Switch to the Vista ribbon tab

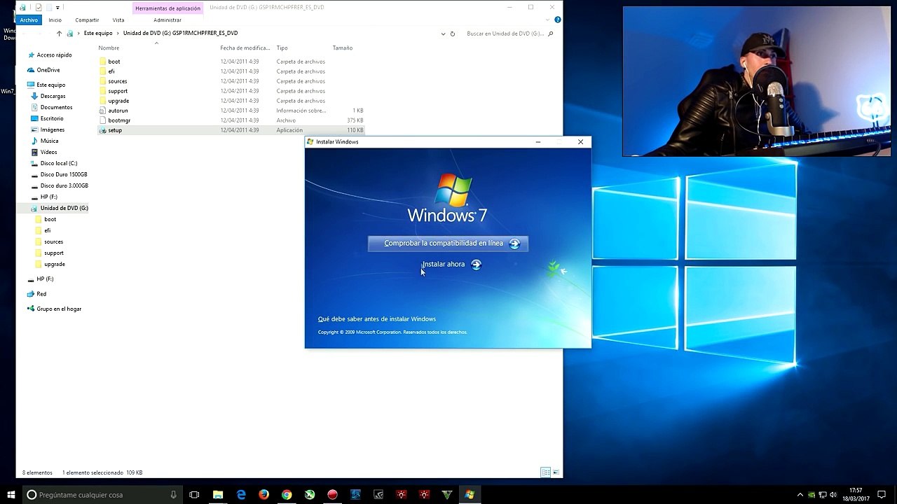pyautogui.click(x=118, y=20)
